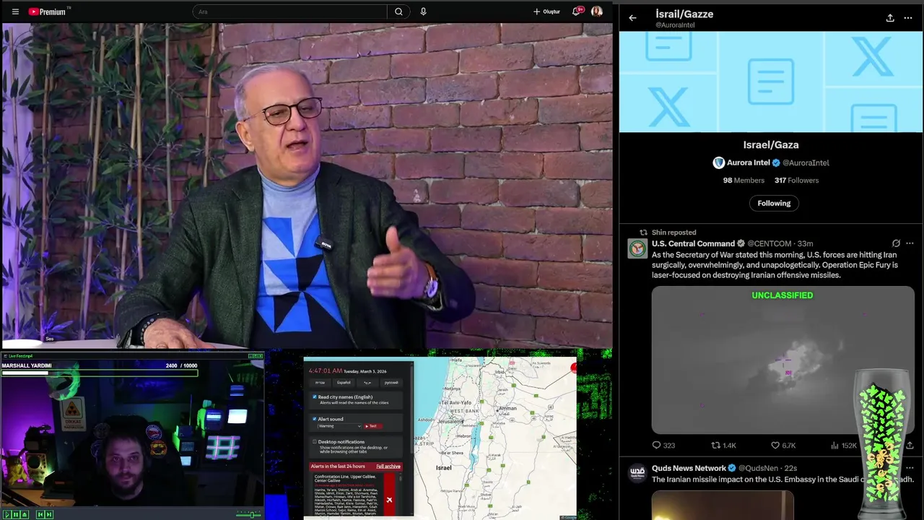Screen dimensions: 924x520
Task: Repost the CENTCOM post (1.4K)
Action: [x=723, y=446]
